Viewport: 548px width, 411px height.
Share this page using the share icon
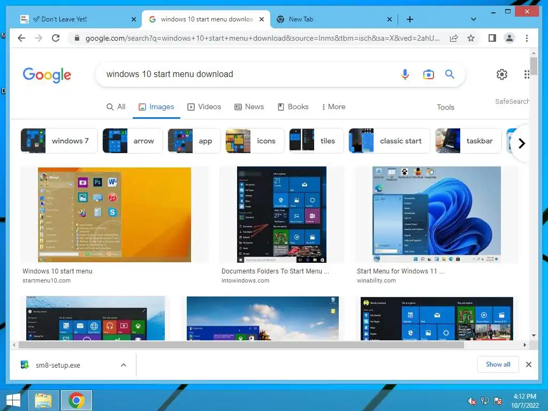[454, 38]
